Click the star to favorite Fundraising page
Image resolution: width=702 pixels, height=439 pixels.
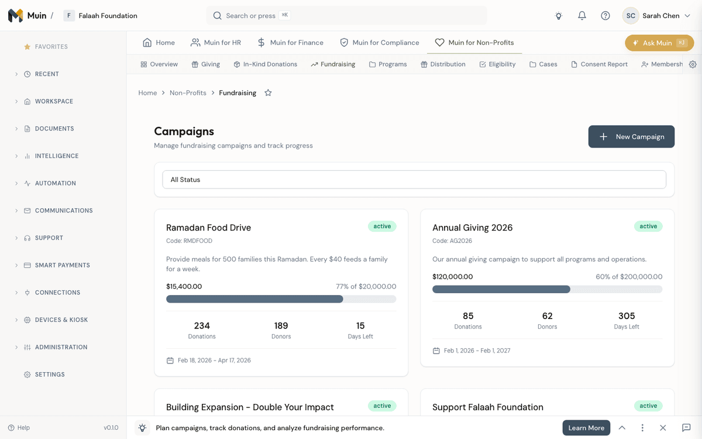(268, 92)
